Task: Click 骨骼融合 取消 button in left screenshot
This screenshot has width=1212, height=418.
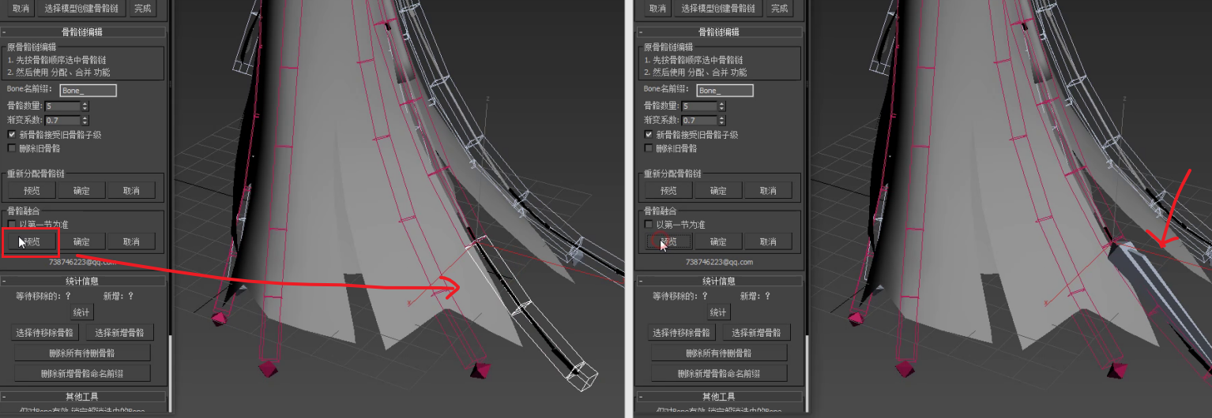Action: coord(131,241)
